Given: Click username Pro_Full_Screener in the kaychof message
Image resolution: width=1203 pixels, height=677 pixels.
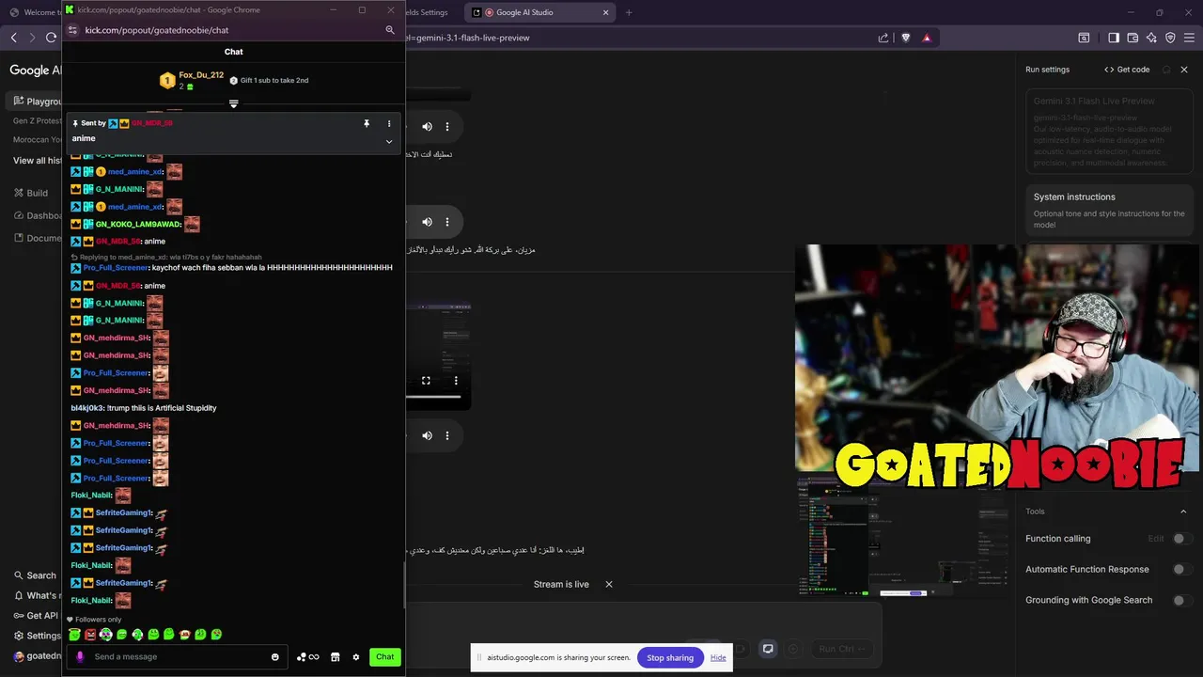Looking at the screenshot, I should tap(116, 268).
